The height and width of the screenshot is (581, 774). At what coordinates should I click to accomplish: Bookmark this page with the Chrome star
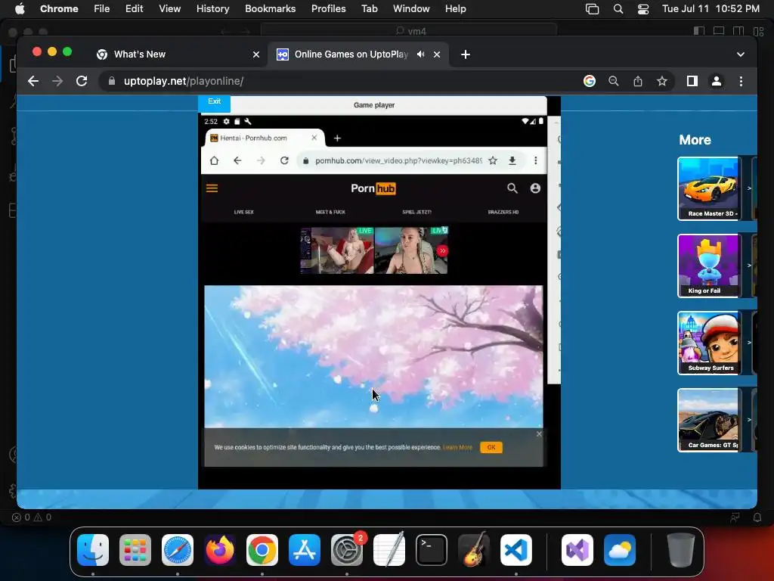pyautogui.click(x=662, y=81)
